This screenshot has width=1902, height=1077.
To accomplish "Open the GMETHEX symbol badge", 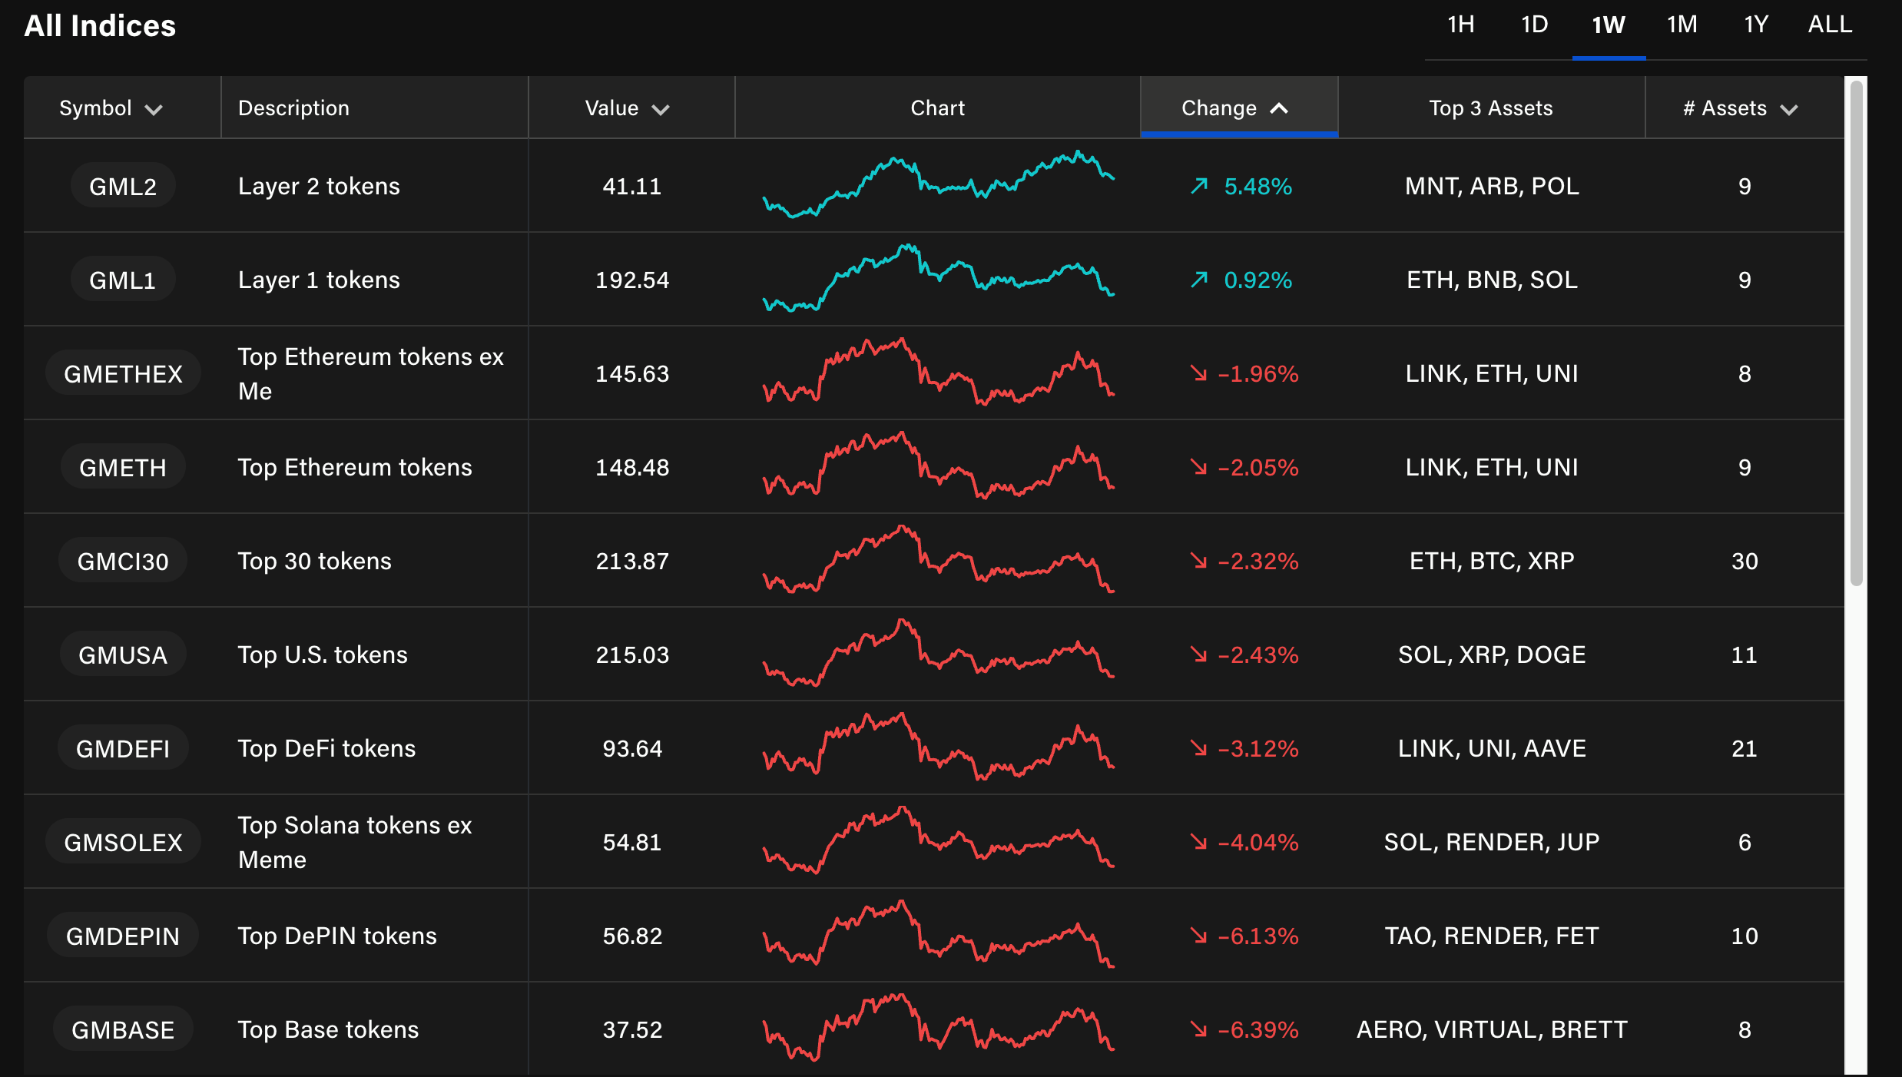I will (x=123, y=373).
